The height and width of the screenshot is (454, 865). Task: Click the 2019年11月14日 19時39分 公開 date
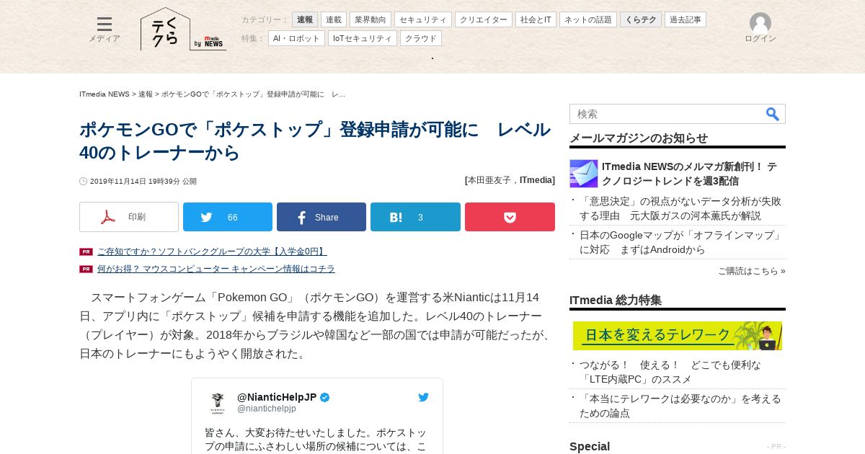pos(143,182)
